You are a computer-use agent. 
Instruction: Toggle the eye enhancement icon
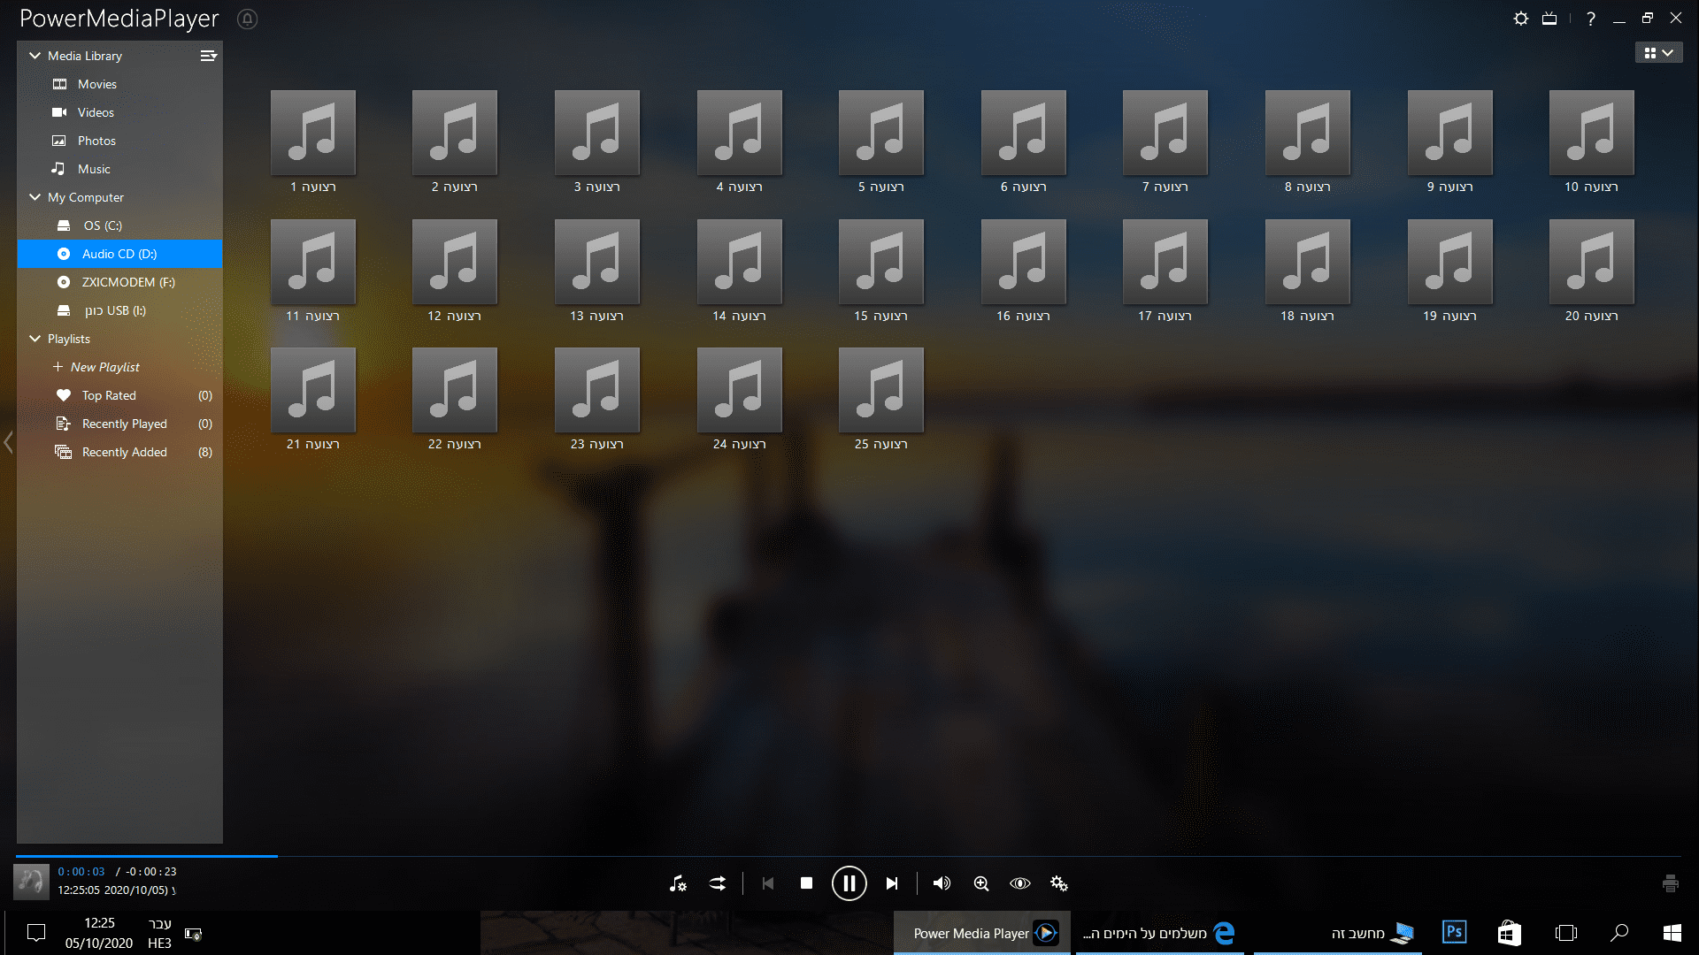(1020, 883)
